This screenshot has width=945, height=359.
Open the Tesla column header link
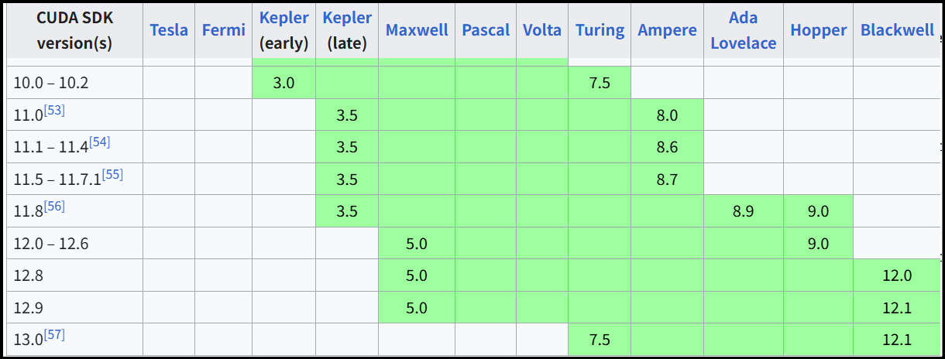click(169, 30)
